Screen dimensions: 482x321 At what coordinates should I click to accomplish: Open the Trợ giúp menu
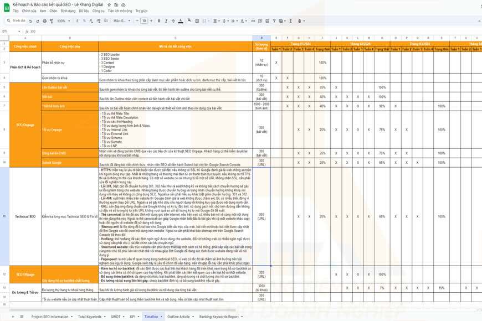[x=141, y=11]
